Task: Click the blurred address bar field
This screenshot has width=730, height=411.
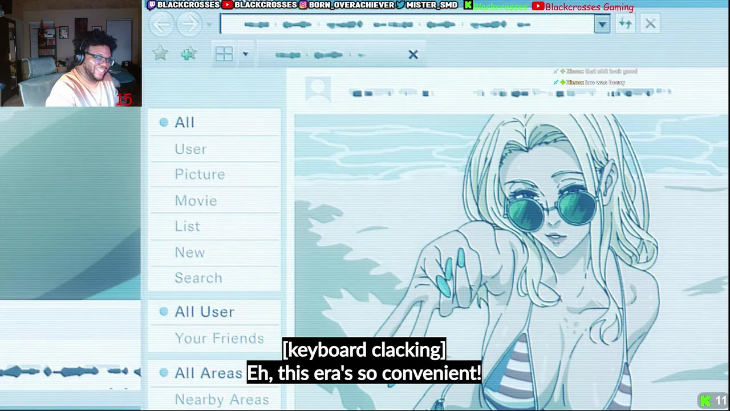Action: 407,25
